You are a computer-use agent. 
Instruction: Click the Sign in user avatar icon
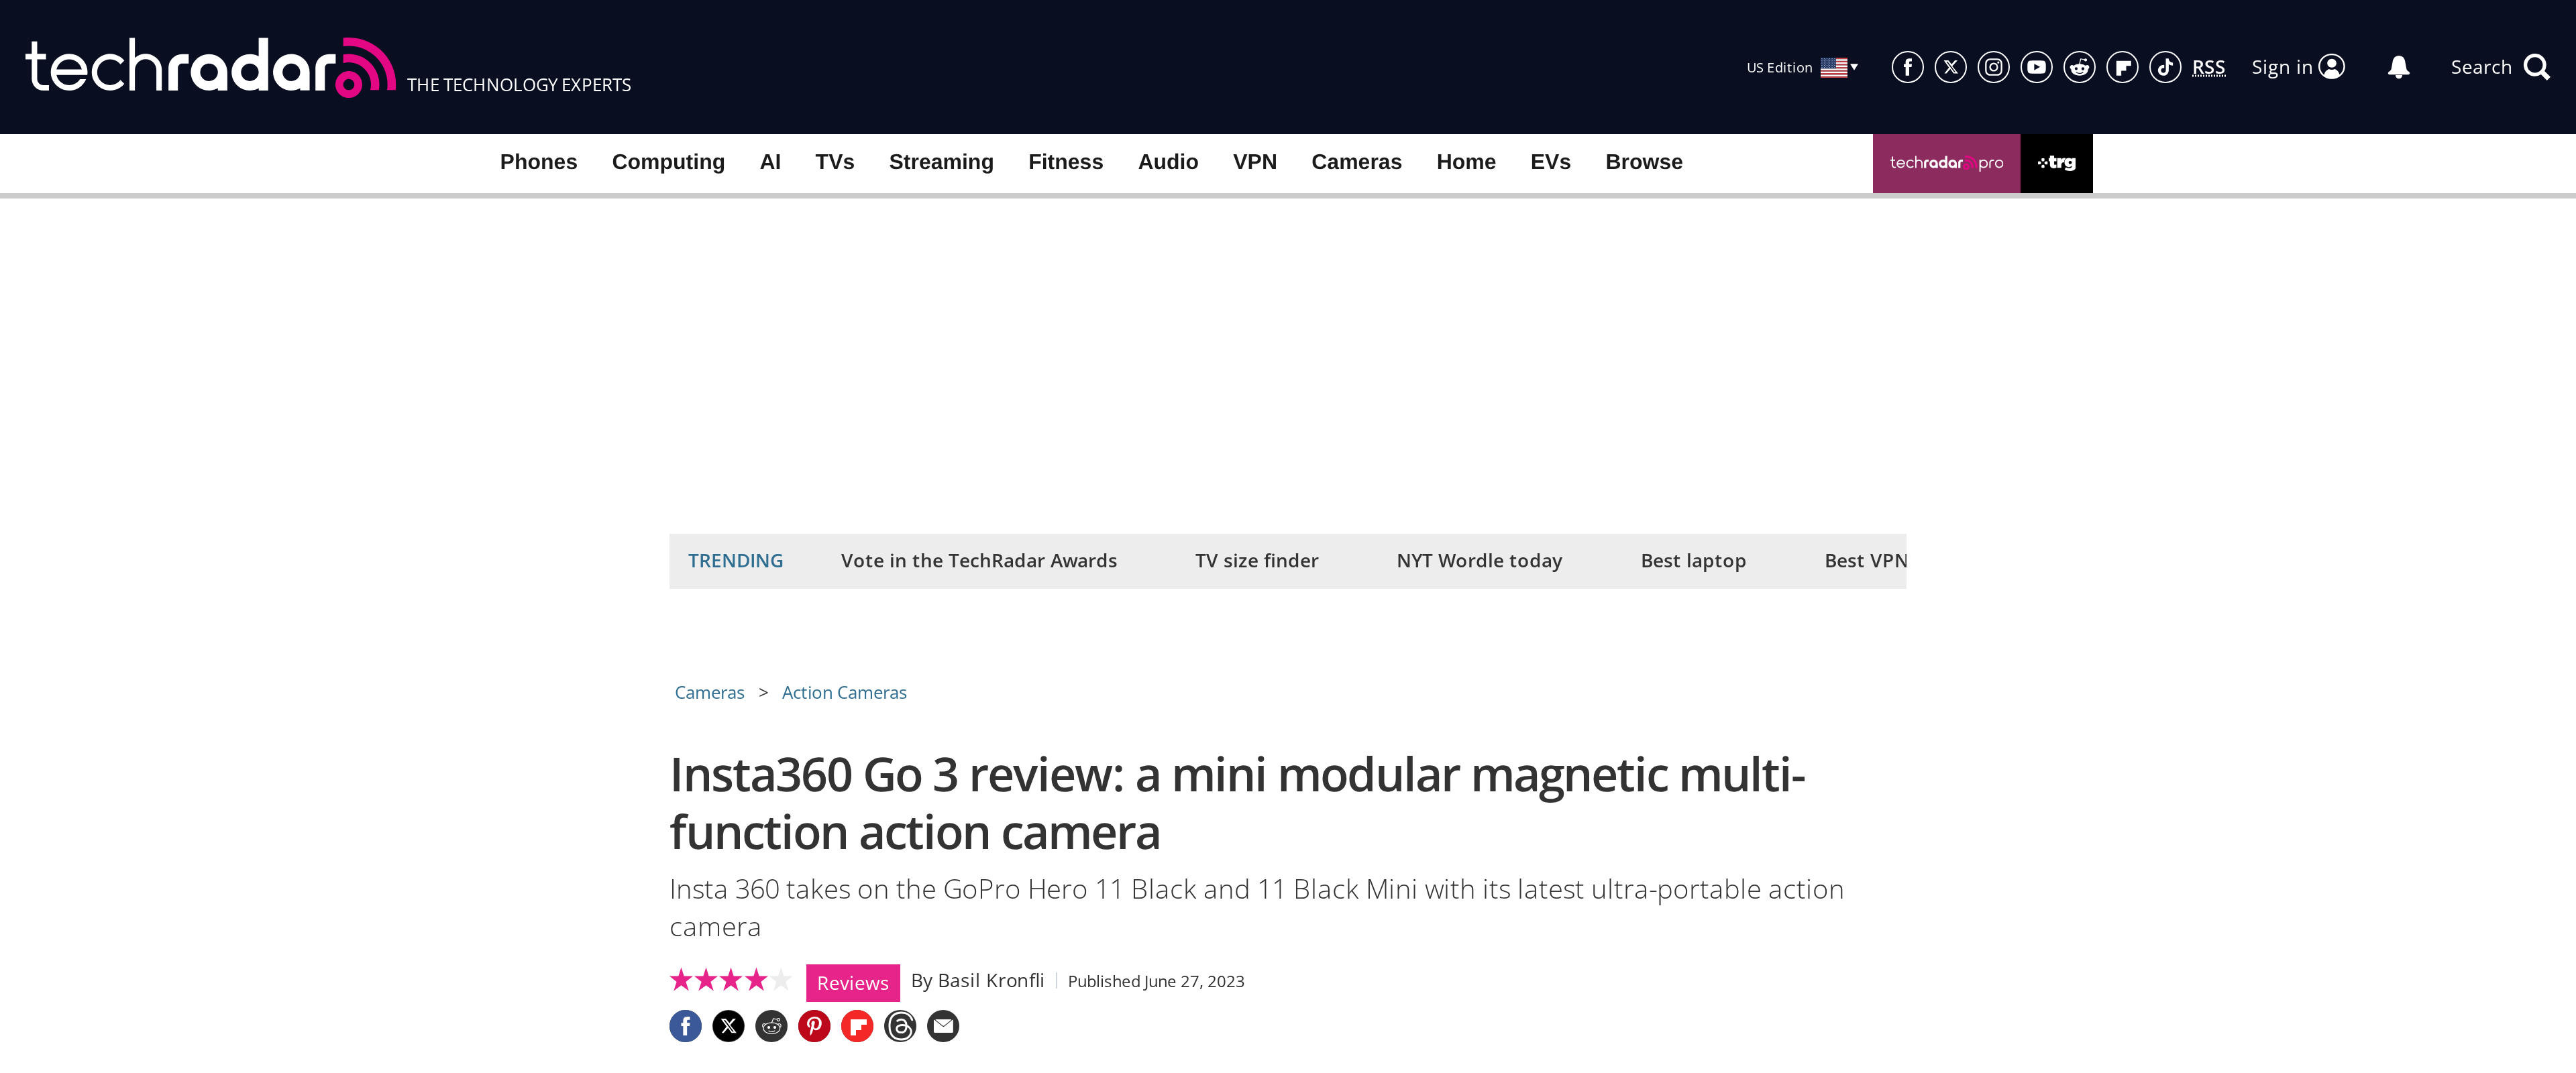2331,67
